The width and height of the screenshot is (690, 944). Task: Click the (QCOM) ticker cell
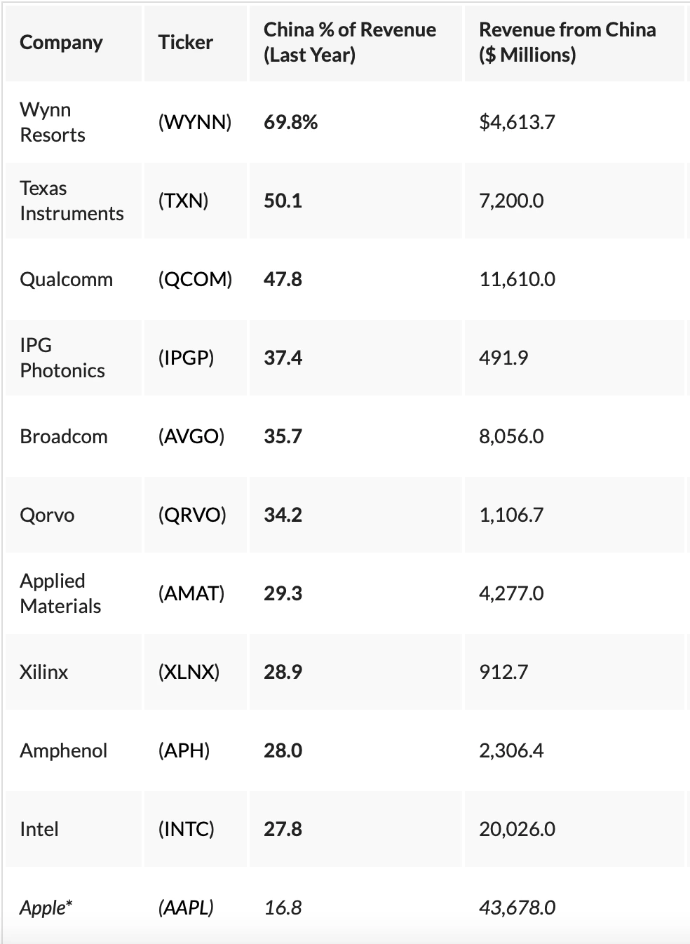[x=195, y=279]
